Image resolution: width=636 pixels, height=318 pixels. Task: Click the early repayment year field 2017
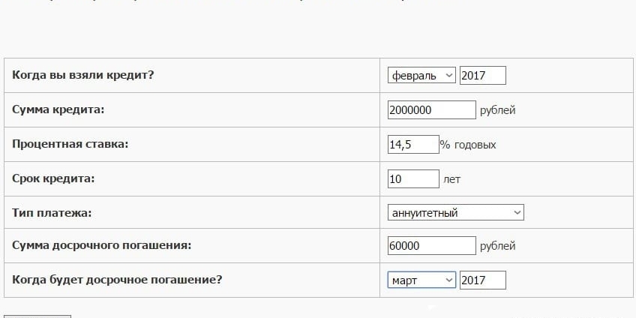tap(482, 280)
